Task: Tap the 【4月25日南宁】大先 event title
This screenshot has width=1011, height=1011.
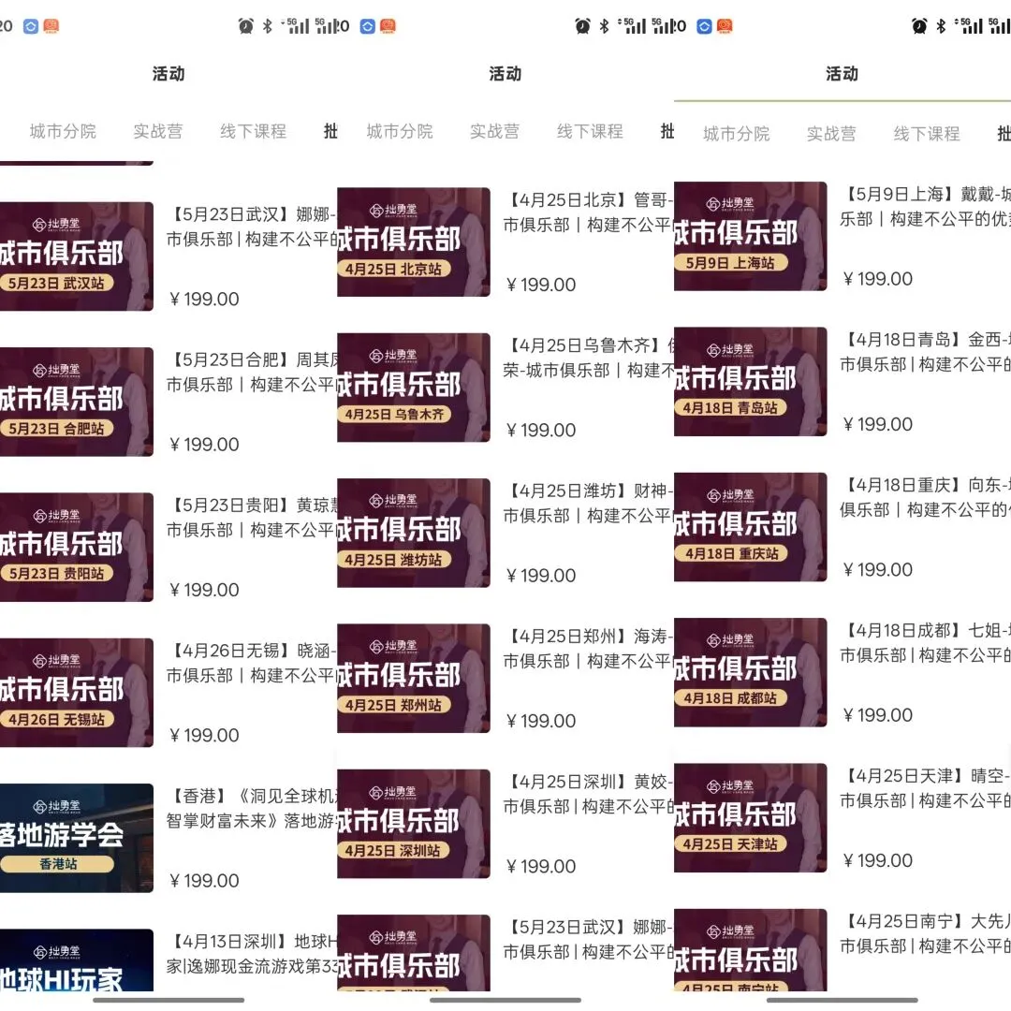Action: 925,933
